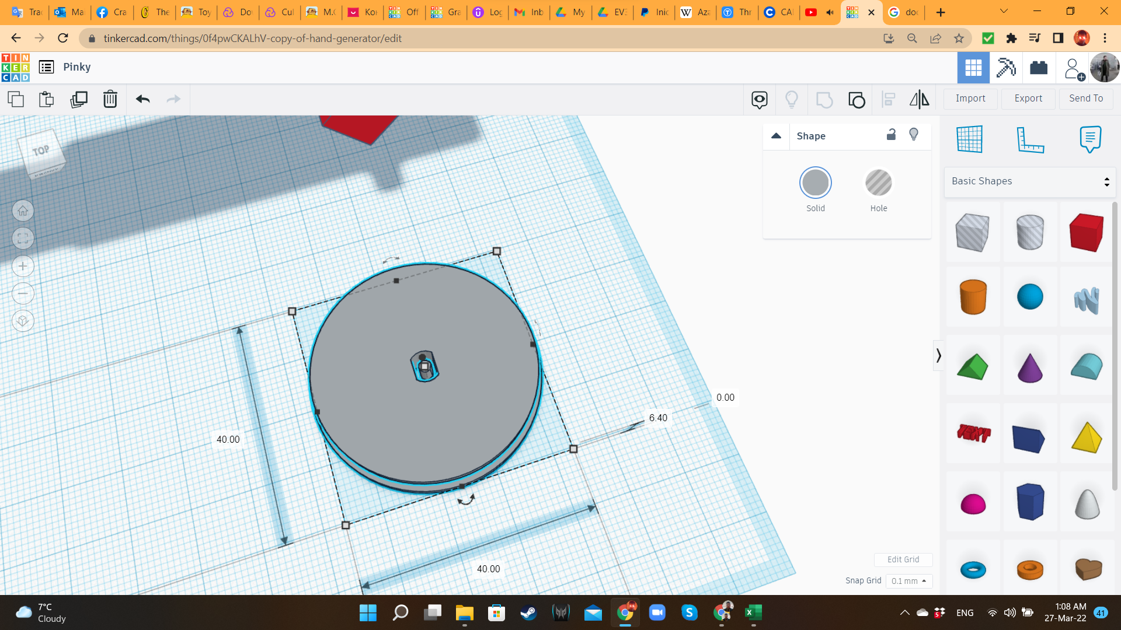This screenshot has height=630, width=1121.
Task: Open the Snap Grid dropdown
Action: (x=908, y=581)
